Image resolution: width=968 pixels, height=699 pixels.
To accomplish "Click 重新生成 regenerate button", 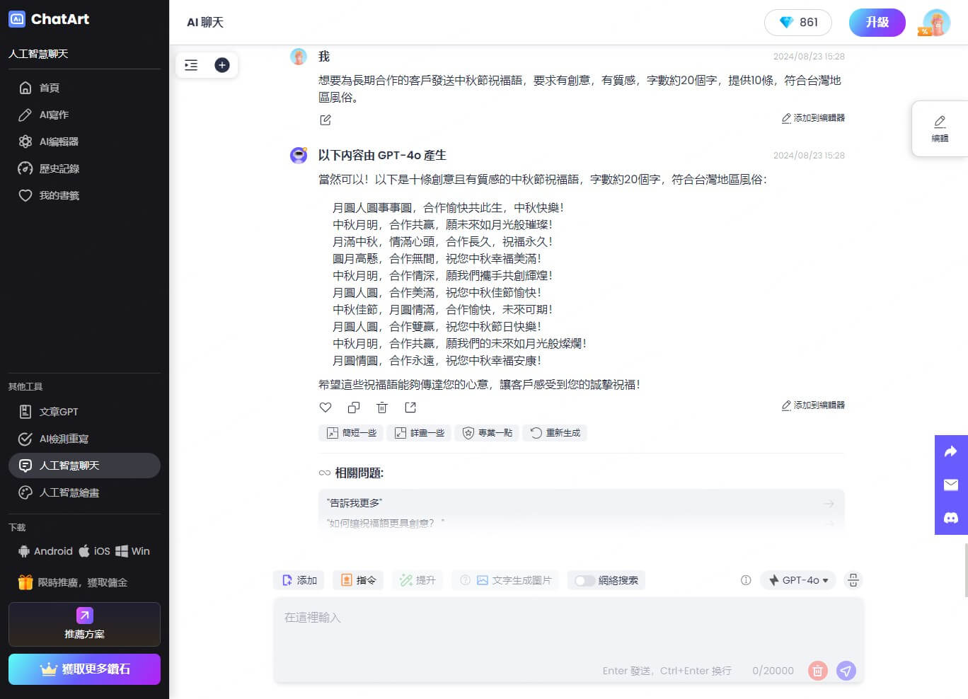I will [555, 433].
